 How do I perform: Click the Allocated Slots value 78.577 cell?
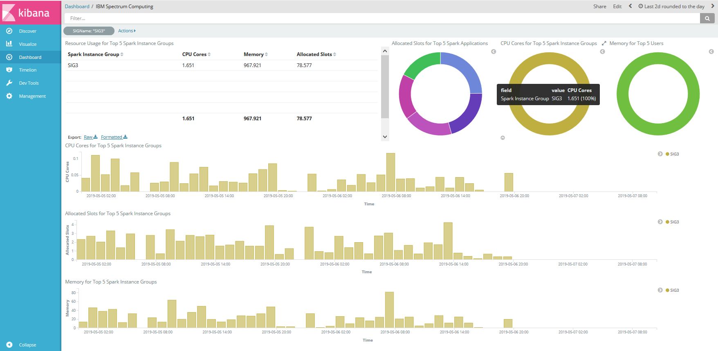(x=304, y=65)
